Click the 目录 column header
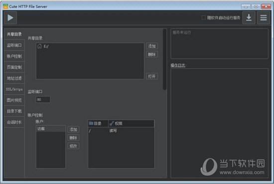Image resolution: width=274 pixels, height=184 pixels. [98, 124]
